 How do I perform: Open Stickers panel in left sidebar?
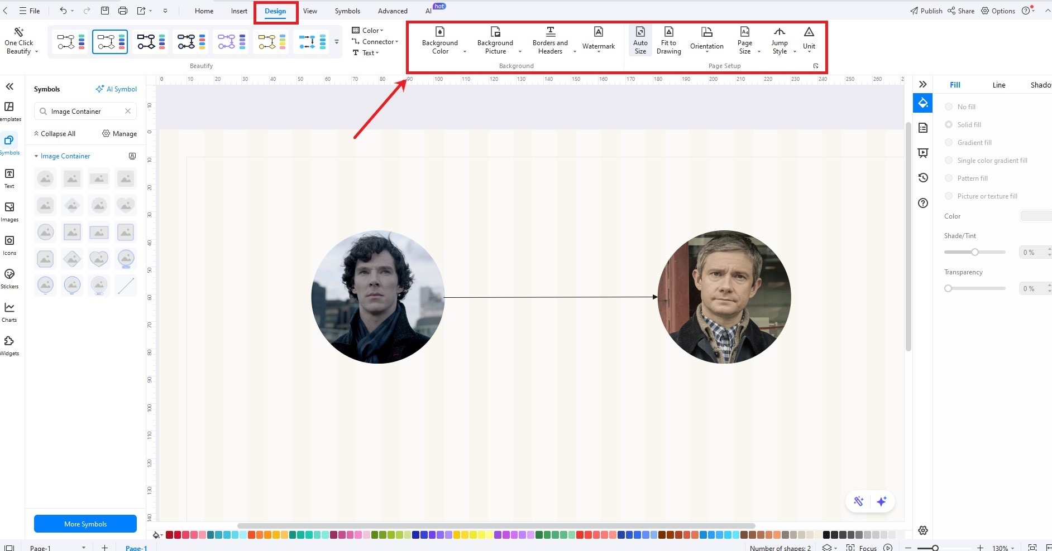pyautogui.click(x=9, y=279)
